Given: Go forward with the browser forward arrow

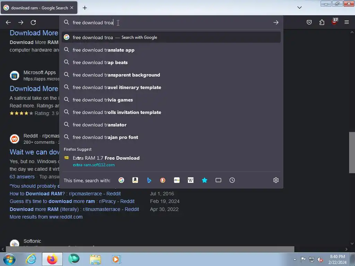Looking at the screenshot, I should 21,23.
